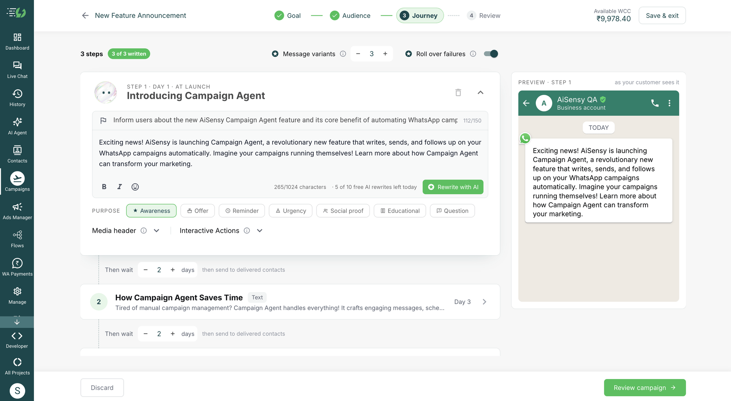Open WA Payments in sidebar

click(x=17, y=268)
